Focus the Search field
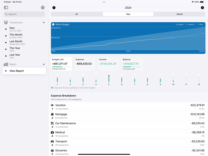 (24, 14)
